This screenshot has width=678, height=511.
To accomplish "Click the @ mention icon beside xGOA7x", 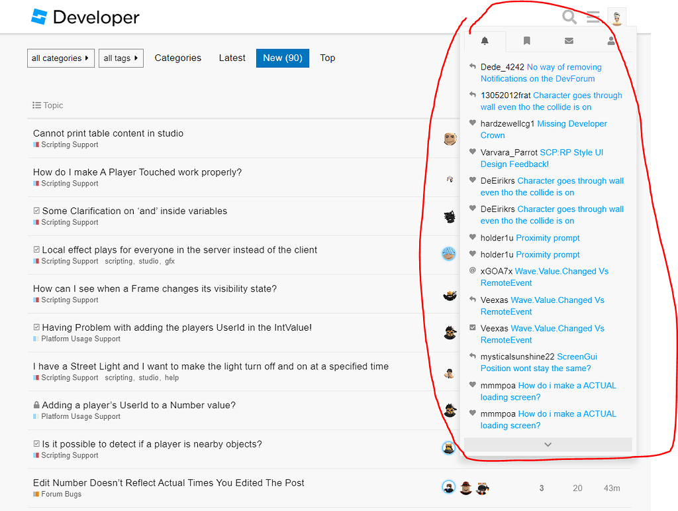I will click(x=472, y=271).
